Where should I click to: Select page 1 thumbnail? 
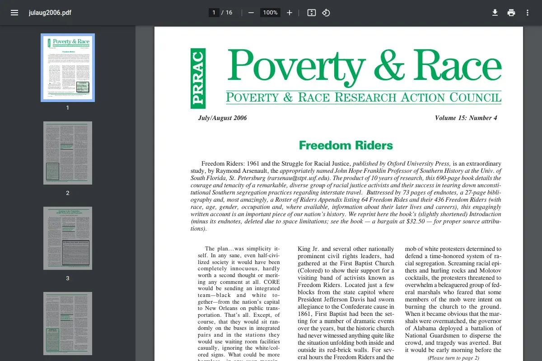pos(68,68)
